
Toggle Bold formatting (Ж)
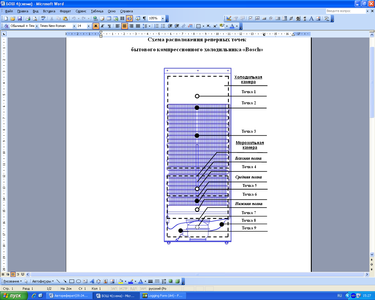point(96,26)
